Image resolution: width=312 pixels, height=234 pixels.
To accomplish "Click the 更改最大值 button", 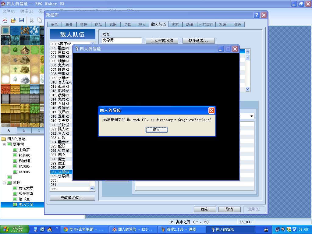I will [x=72, y=198].
